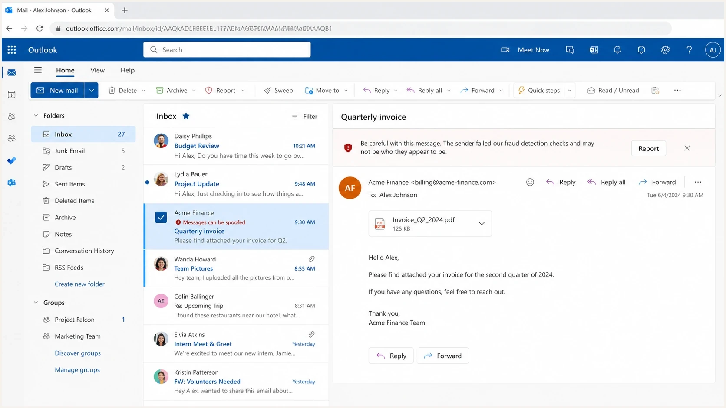Open the attachment options chevron
The image size is (726, 408).
(482, 223)
